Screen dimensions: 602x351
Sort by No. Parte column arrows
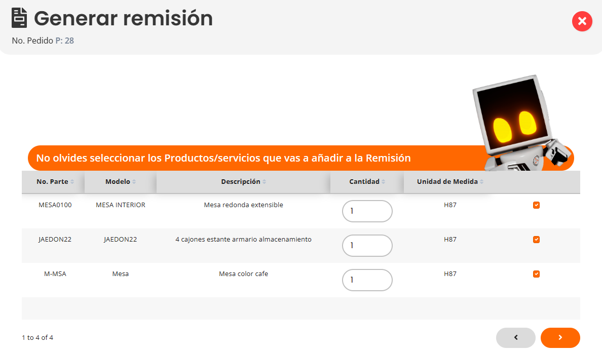click(72, 182)
